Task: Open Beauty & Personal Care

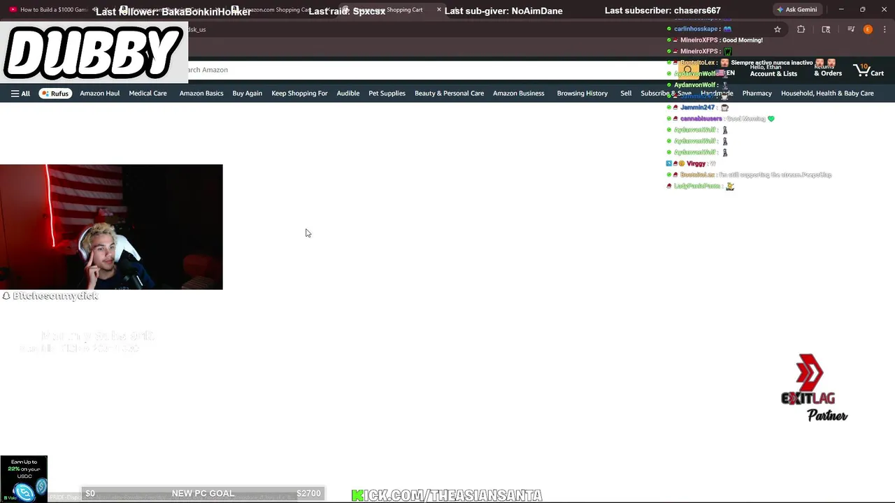Action: click(449, 93)
